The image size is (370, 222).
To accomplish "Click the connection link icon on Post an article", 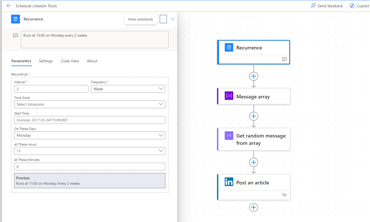I will pyautogui.click(x=284, y=195).
